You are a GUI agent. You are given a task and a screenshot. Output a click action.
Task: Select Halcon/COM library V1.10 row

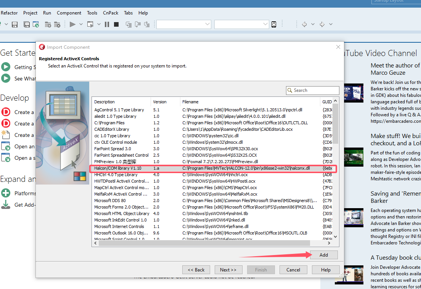(212, 168)
